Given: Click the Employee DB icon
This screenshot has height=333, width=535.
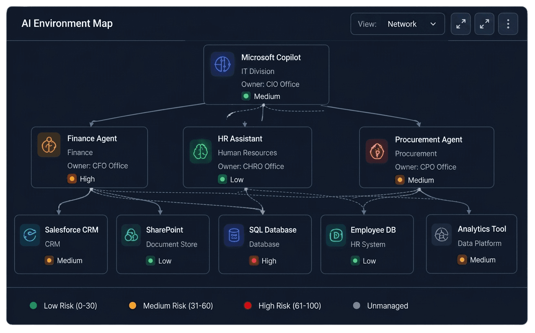Looking at the screenshot, I should click(x=336, y=235).
